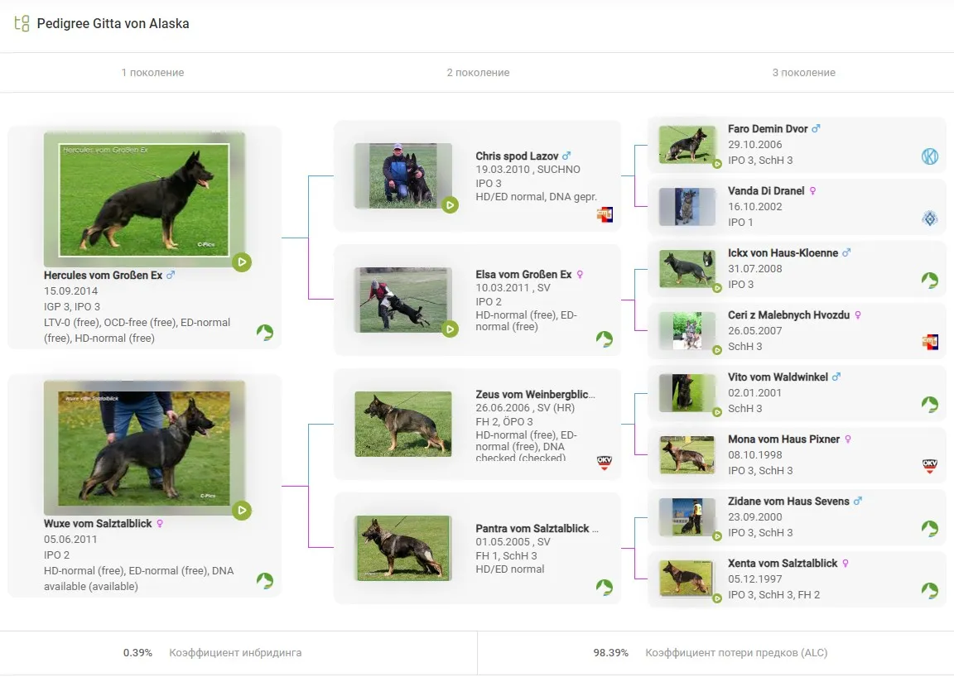Select the 1 поколение column header

point(152,73)
